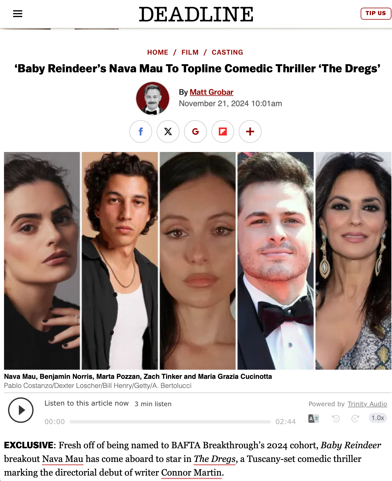Viewport: 392px width, 481px height.
Task: Open the hamburger navigation menu
Action: point(18,14)
